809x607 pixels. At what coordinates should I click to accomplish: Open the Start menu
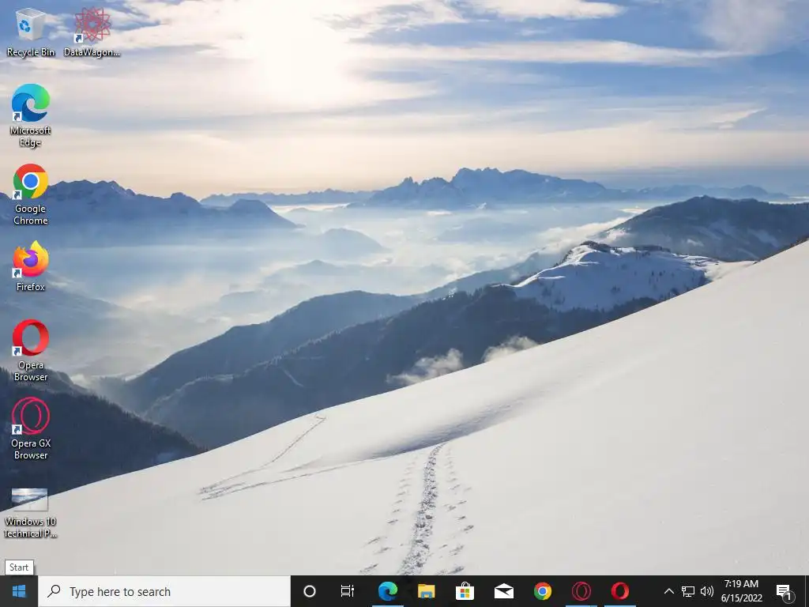pos(19,591)
